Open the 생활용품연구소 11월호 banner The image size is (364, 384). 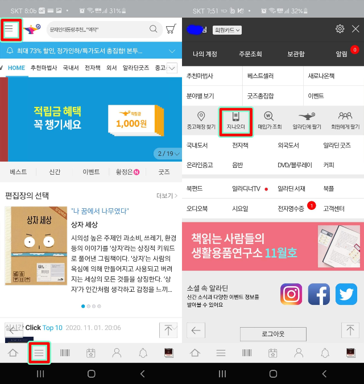point(273,246)
